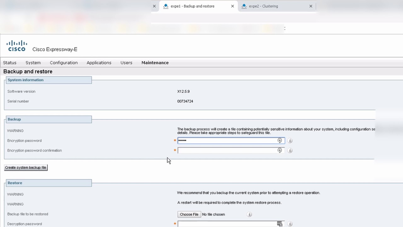Click the Serial number label
Screen dimensions: 403x227
pyautogui.click(x=18, y=101)
